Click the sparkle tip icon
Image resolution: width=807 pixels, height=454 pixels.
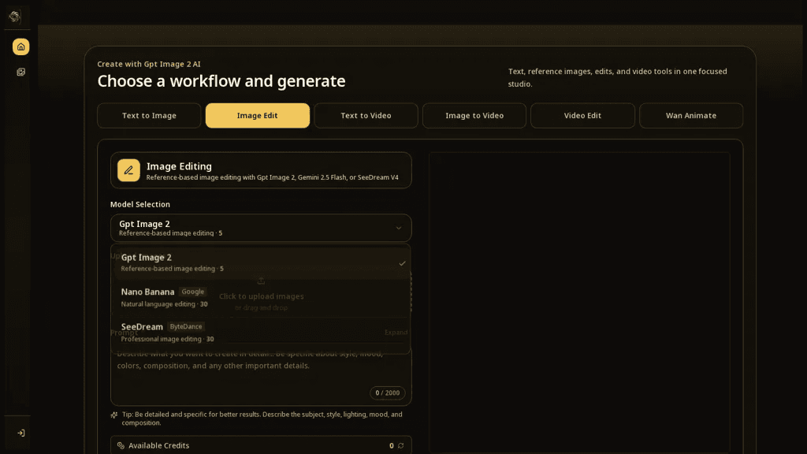click(114, 415)
